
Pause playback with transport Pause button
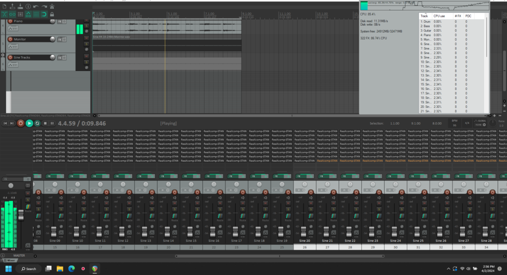[x=52, y=123]
